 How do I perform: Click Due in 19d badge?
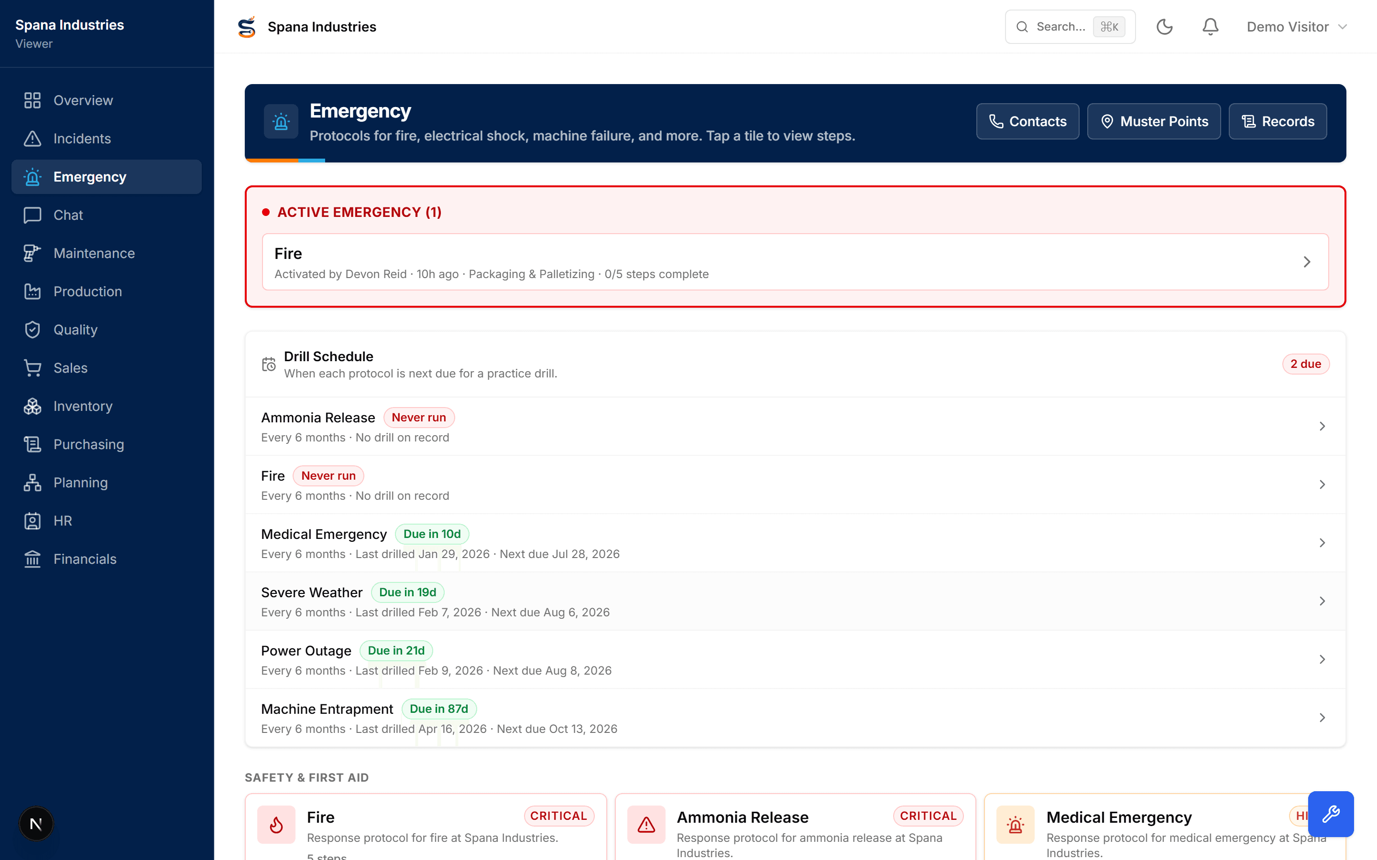[x=407, y=592]
